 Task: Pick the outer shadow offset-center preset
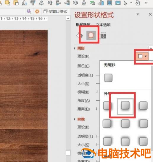click(x=125, y=123)
